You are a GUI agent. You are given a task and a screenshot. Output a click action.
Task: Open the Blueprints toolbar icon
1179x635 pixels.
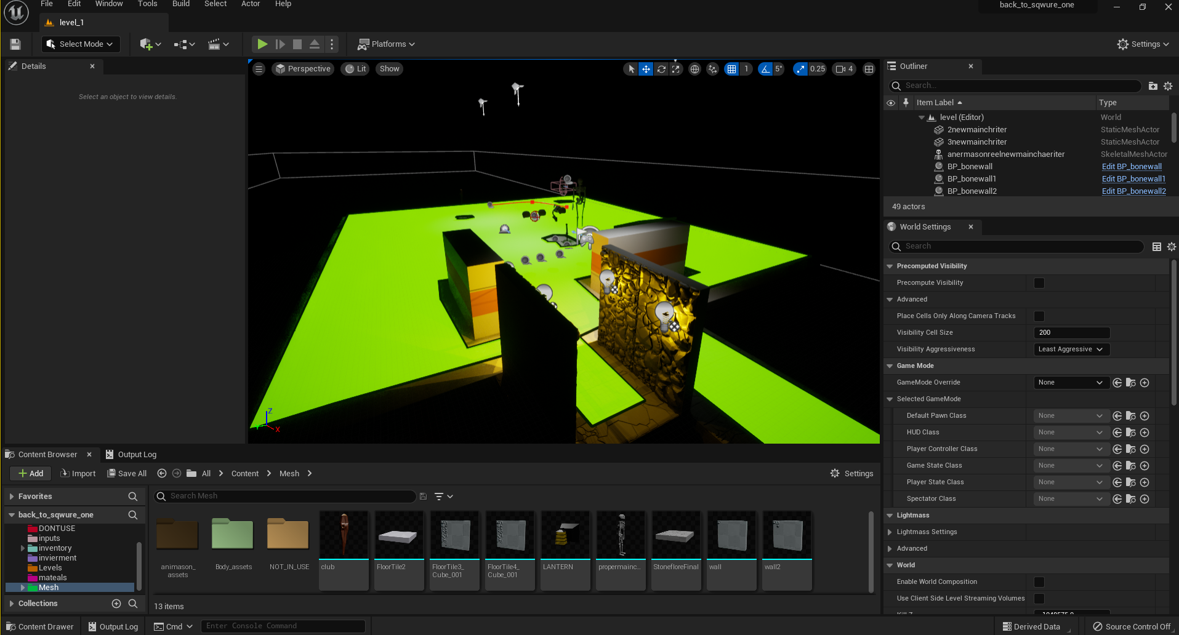[184, 44]
